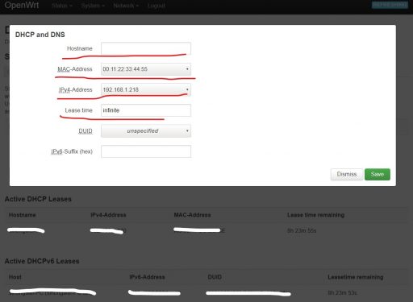Click the Active DHCP Leases heading
413x302 pixels.
[38, 199]
